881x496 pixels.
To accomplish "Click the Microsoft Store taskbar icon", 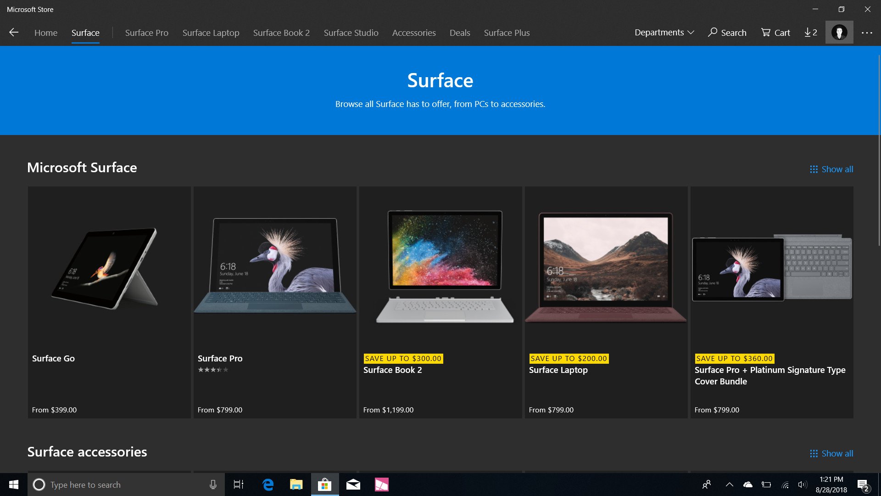I will click(x=325, y=485).
